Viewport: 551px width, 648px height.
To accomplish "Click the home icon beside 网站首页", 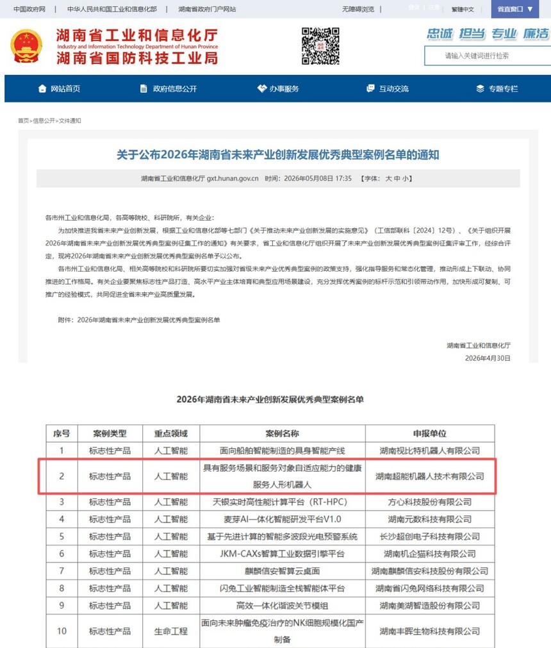I will pyautogui.click(x=42, y=88).
